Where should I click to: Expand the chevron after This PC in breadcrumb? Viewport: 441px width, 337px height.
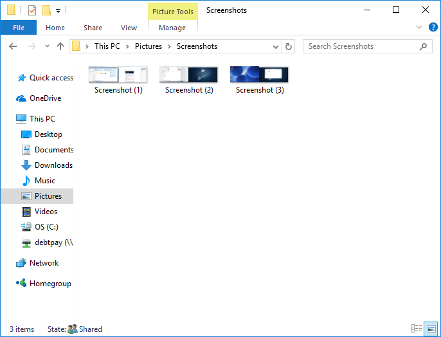point(127,46)
